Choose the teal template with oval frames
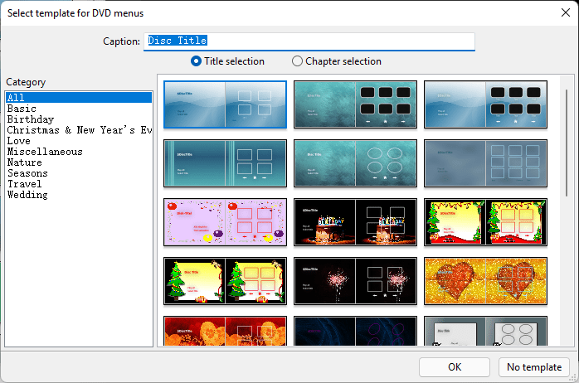This screenshot has width=579, height=383. (x=355, y=163)
